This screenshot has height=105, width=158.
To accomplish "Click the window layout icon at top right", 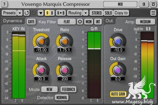I will click(153, 4).
